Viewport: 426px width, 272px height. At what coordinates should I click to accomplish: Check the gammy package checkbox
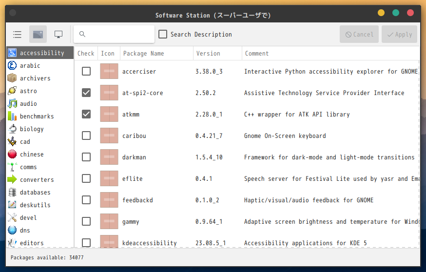[86, 221]
